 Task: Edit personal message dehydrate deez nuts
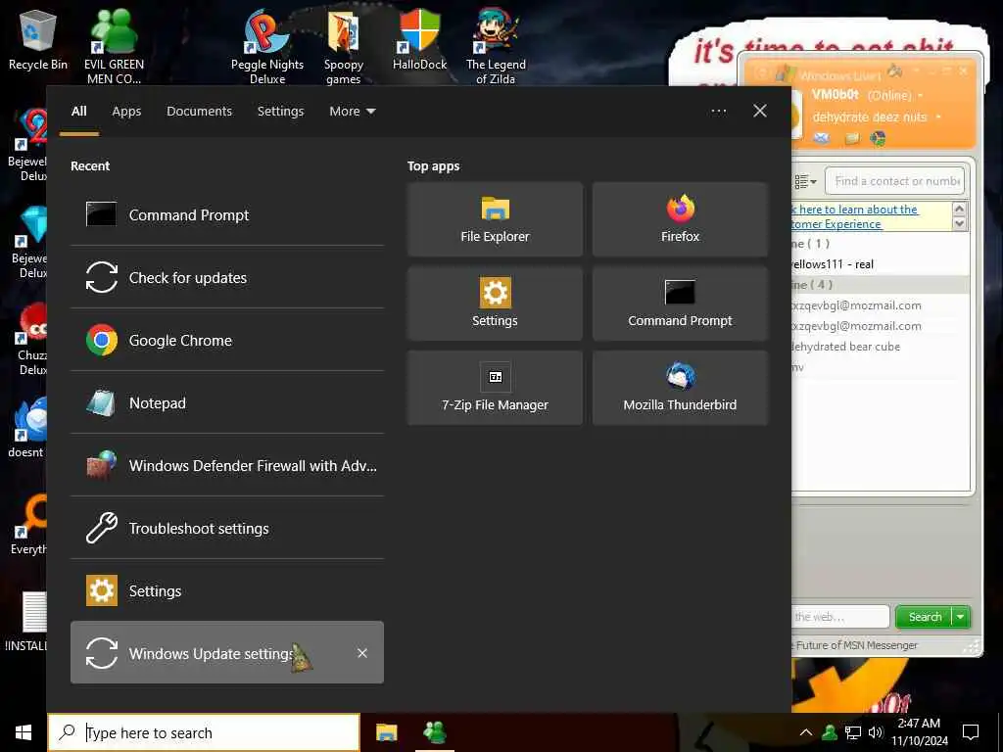tap(870, 117)
